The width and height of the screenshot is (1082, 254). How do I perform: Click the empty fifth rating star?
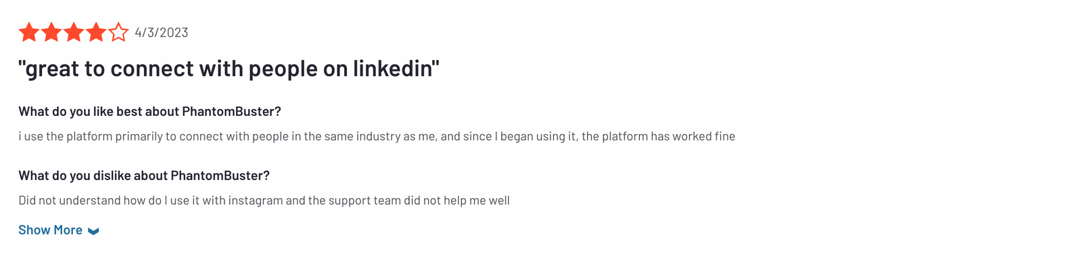(x=118, y=32)
